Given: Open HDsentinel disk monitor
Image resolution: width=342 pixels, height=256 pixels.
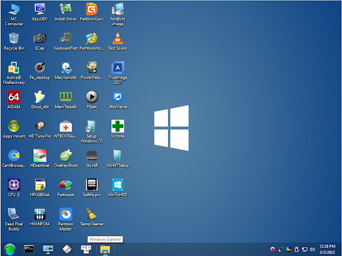Looking at the screenshot, I should coord(40,159).
